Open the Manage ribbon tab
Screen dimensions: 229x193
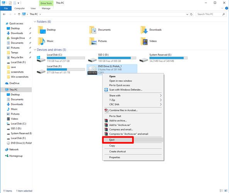[46, 8]
